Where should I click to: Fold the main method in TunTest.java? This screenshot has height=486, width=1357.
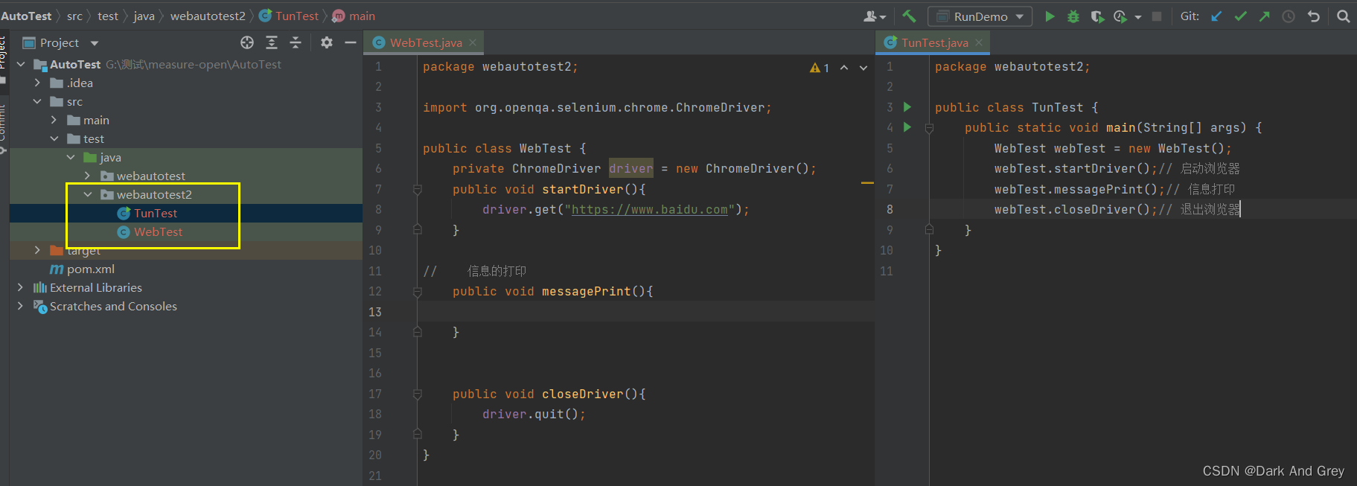tap(929, 128)
